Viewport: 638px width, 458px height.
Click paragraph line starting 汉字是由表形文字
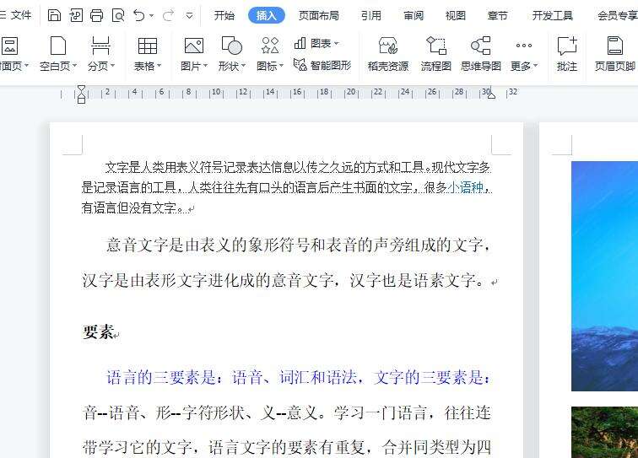click(284, 281)
